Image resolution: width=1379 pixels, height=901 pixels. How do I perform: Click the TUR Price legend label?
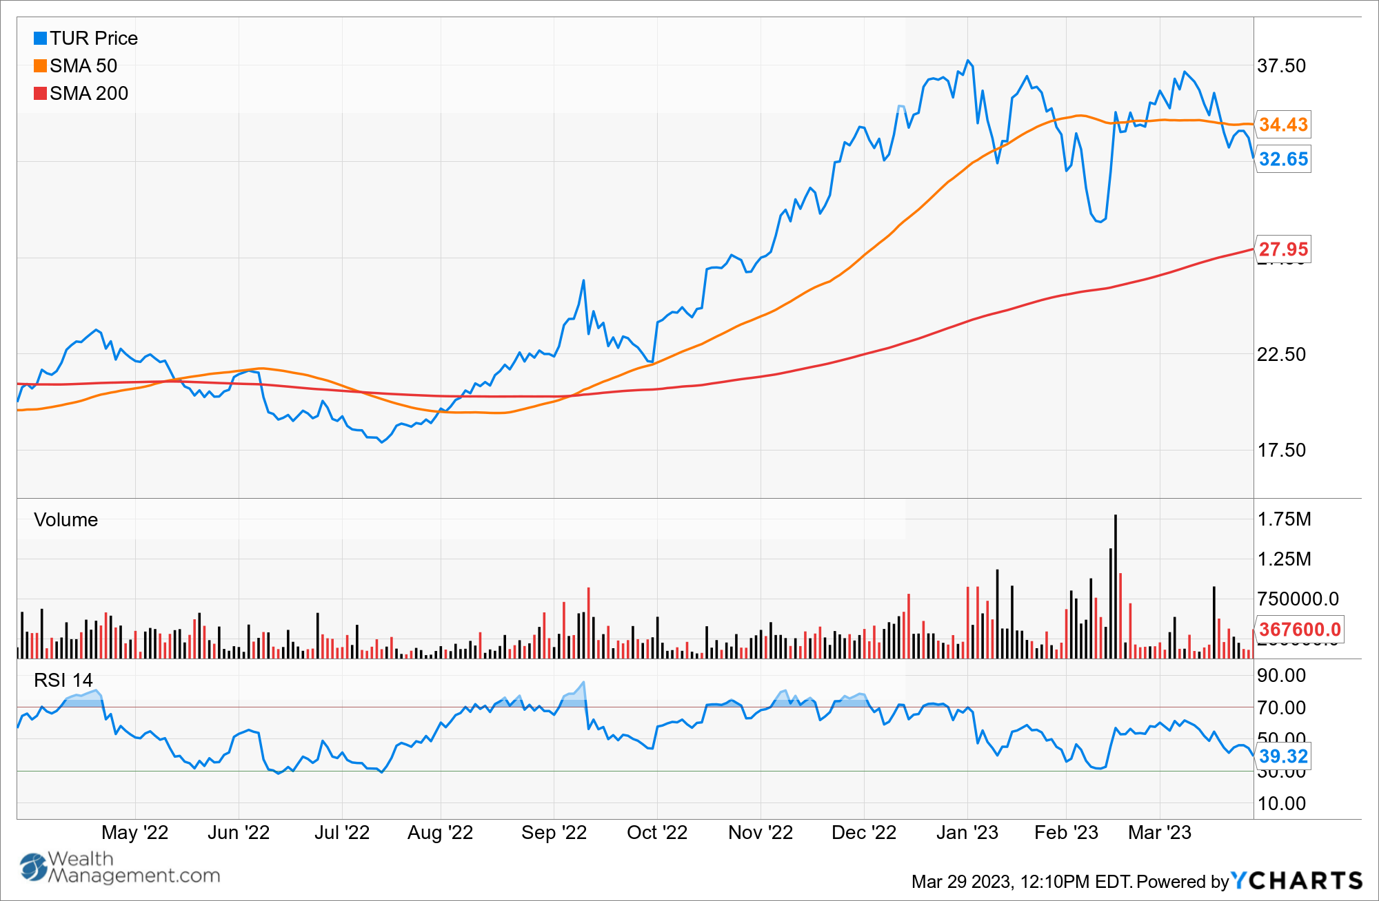pyautogui.click(x=93, y=39)
